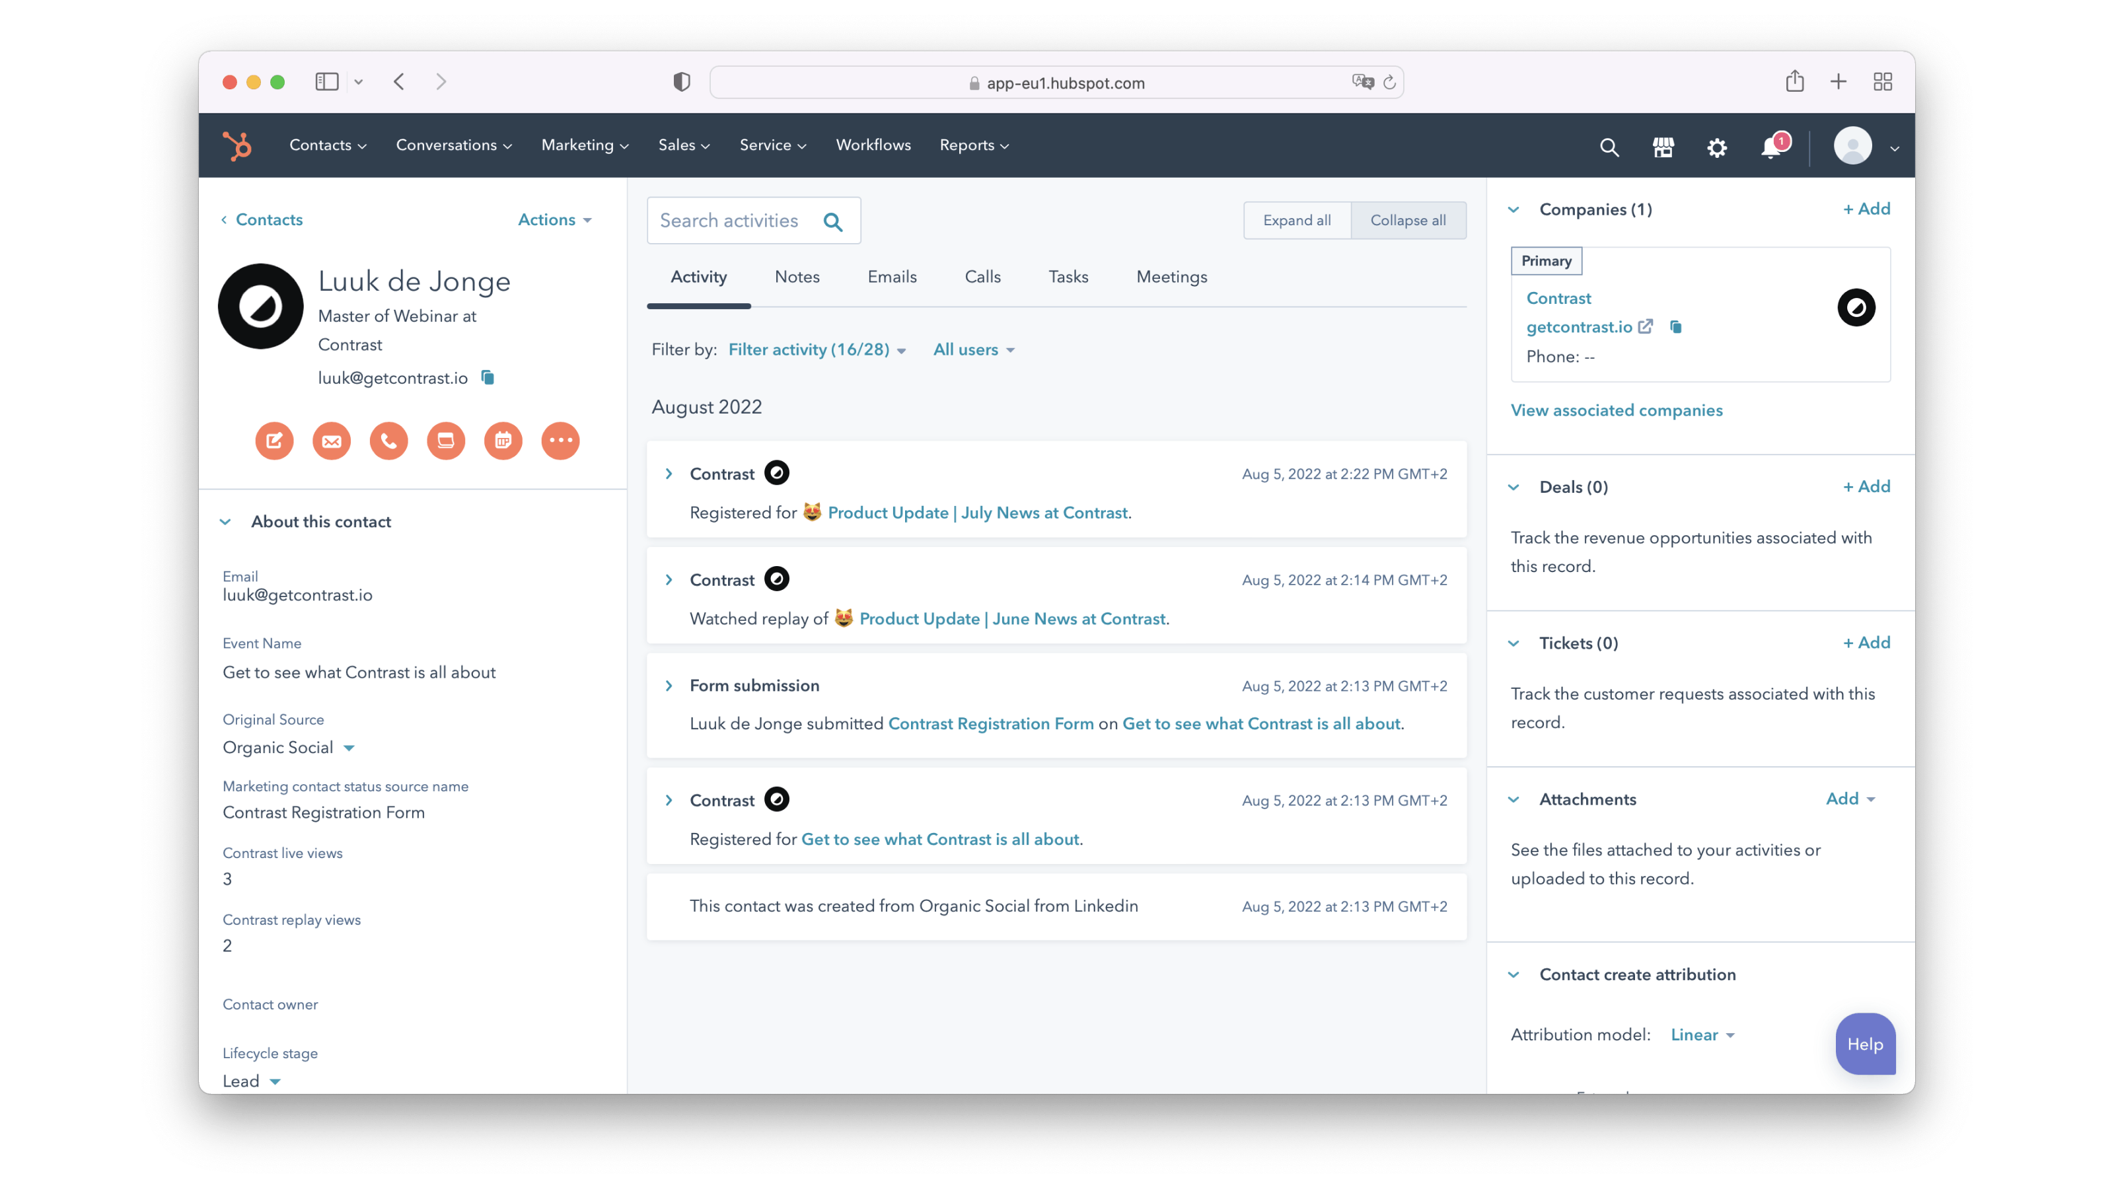The width and height of the screenshot is (2114, 1189).
Task: Go back to Contacts list link
Action: point(262,220)
